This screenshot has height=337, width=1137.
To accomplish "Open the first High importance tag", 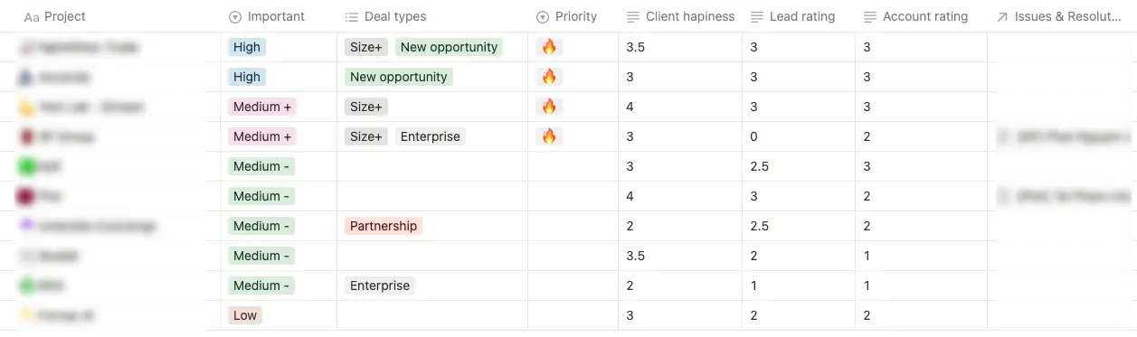I will click(246, 47).
